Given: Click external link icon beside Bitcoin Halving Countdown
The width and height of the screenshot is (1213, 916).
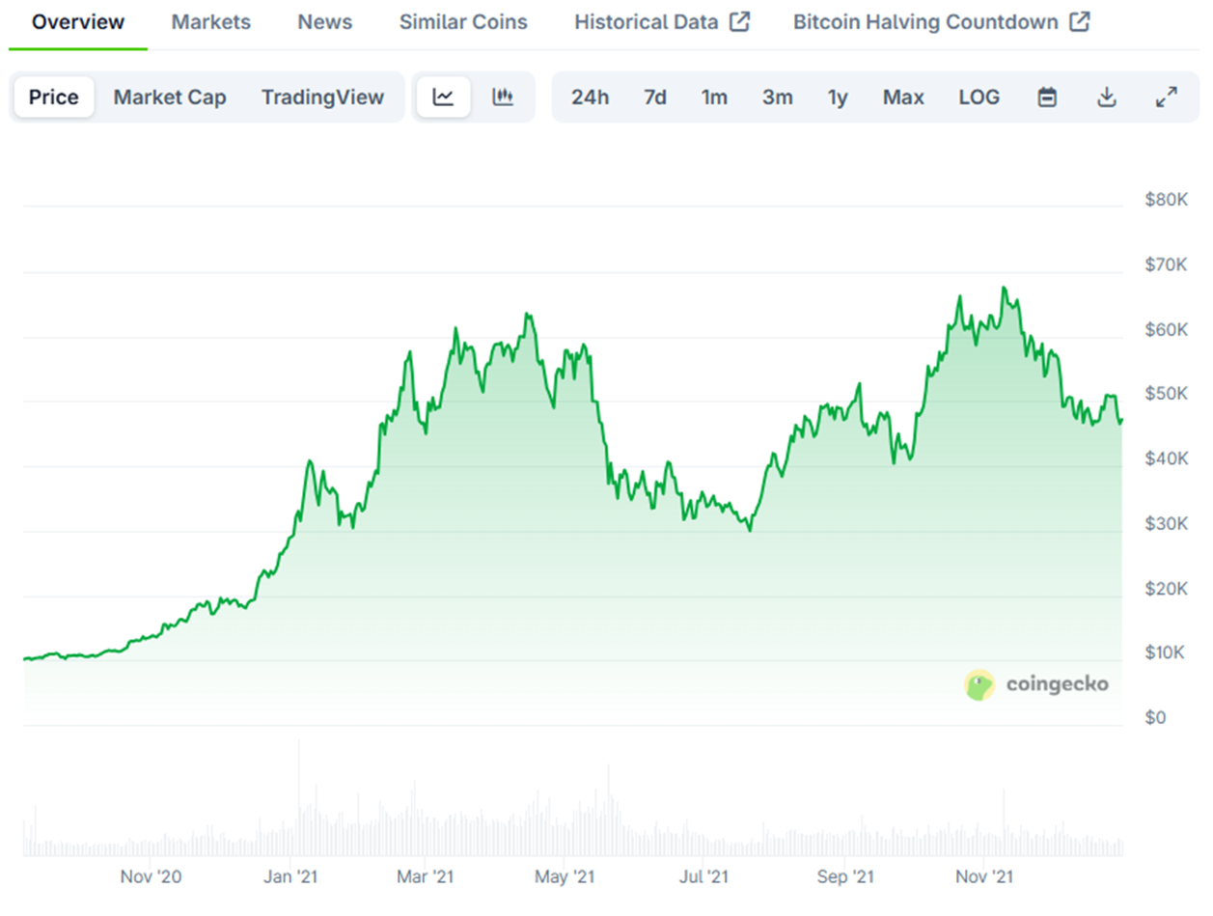Looking at the screenshot, I should (1081, 21).
